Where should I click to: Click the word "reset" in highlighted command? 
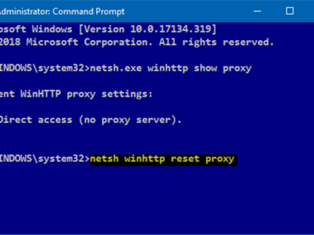pos(185,159)
